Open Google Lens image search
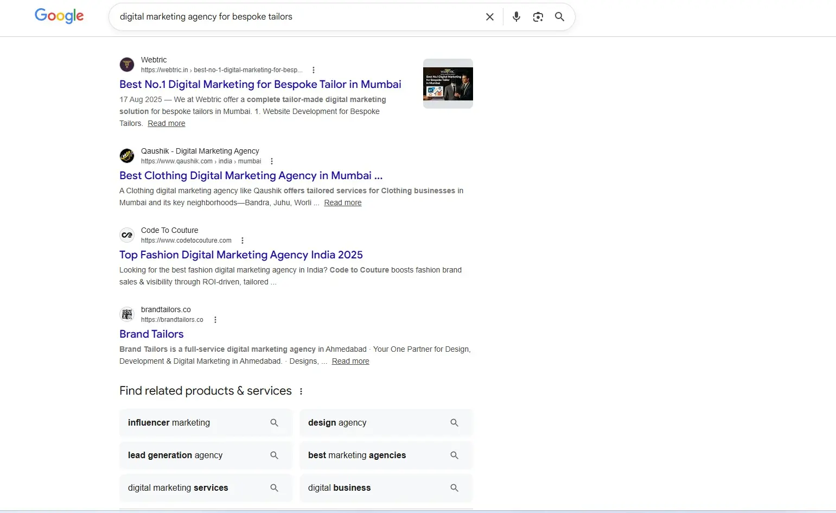 pyautogui.click(x=538, y=17)
